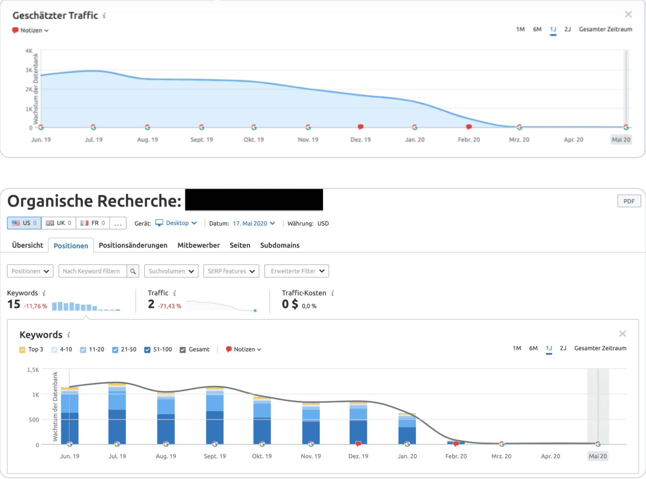
Task: Click the search magnifier in keyword filter
Action: (x=133, y=271)
